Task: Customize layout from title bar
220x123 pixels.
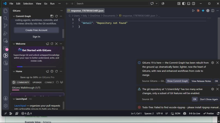Action: [179, 4]
